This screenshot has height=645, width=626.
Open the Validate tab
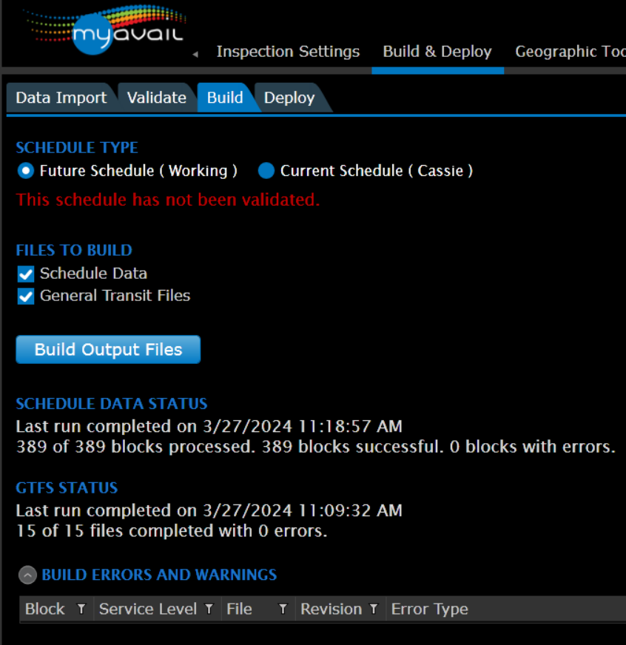point(156,98)
